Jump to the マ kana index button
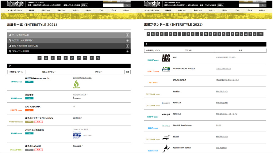 (79, 58)
